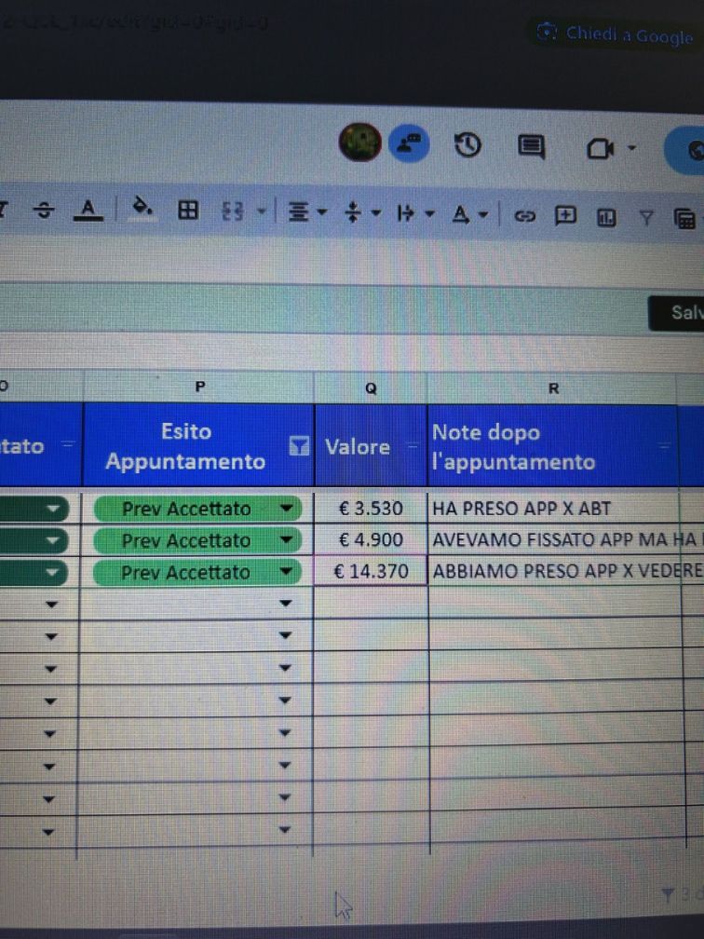Expand the merge cells type dropdown
The height and width of the screenshot is (939, 704).
point(261,211)
